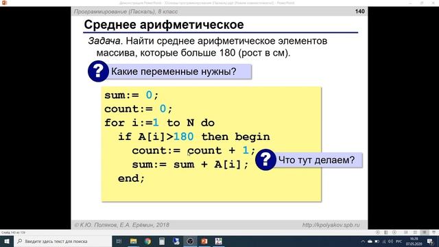The image size is (439, 247).
Task: Click the 'Что тут делаем?' callout box
Action: 318,160
